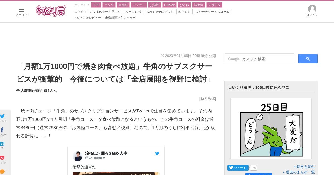Click 全店展開が待ち遠しい。 subheading
The height and width of the screenshot is (175, 334).
coord(37,91)
